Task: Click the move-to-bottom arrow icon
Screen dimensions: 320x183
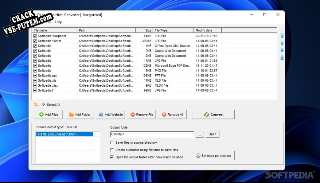Action: (282, 57)
